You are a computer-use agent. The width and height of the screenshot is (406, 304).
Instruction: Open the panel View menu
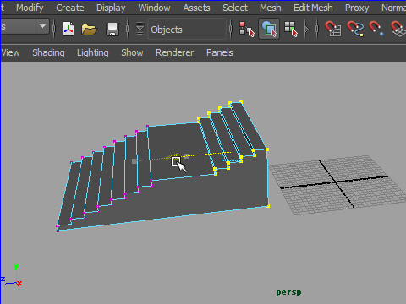point(10,52)
